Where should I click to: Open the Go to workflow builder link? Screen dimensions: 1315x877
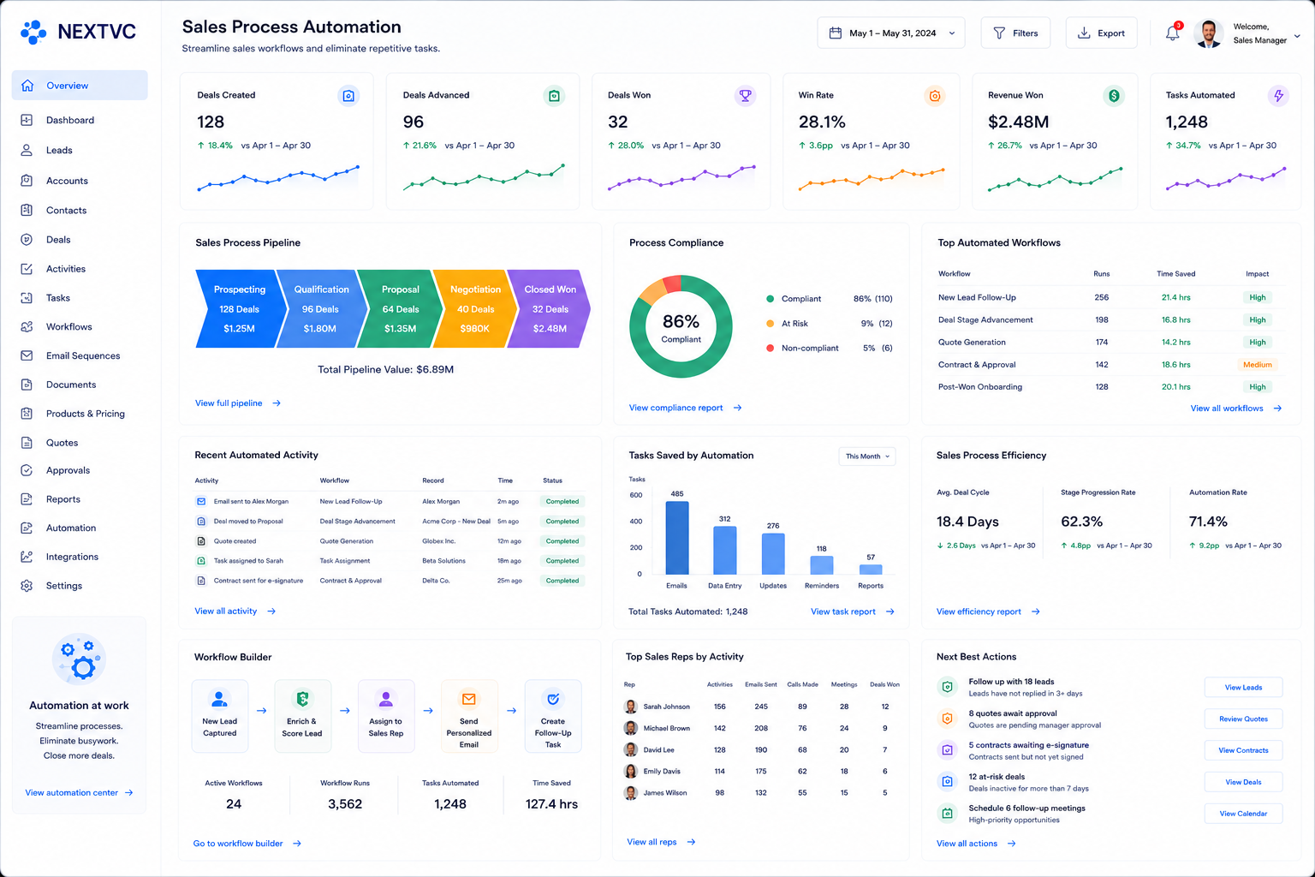247,844
